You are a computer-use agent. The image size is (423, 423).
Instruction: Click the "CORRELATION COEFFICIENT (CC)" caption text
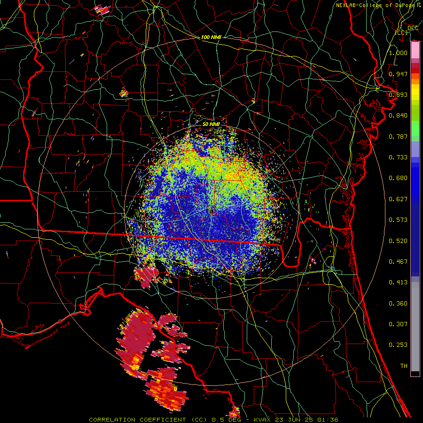tap(149, 420)
